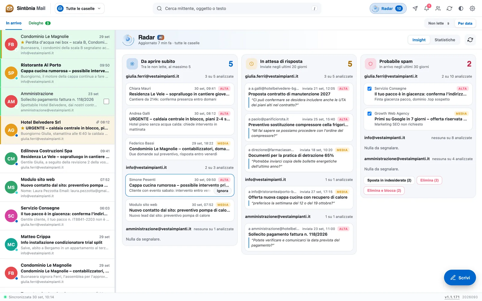The image size is (482, 301).
Task: Focus the Cerca mittente search field
Action: [x=237, y=8]
